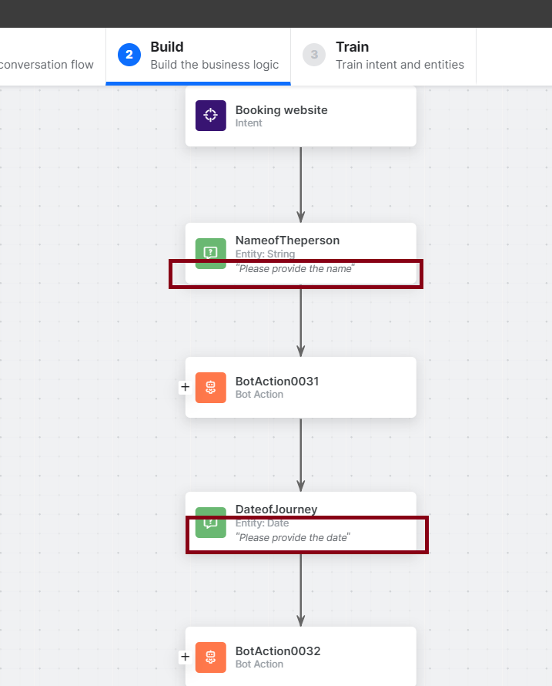Select the green NameofTheperson entity icon

pos(210,252)
